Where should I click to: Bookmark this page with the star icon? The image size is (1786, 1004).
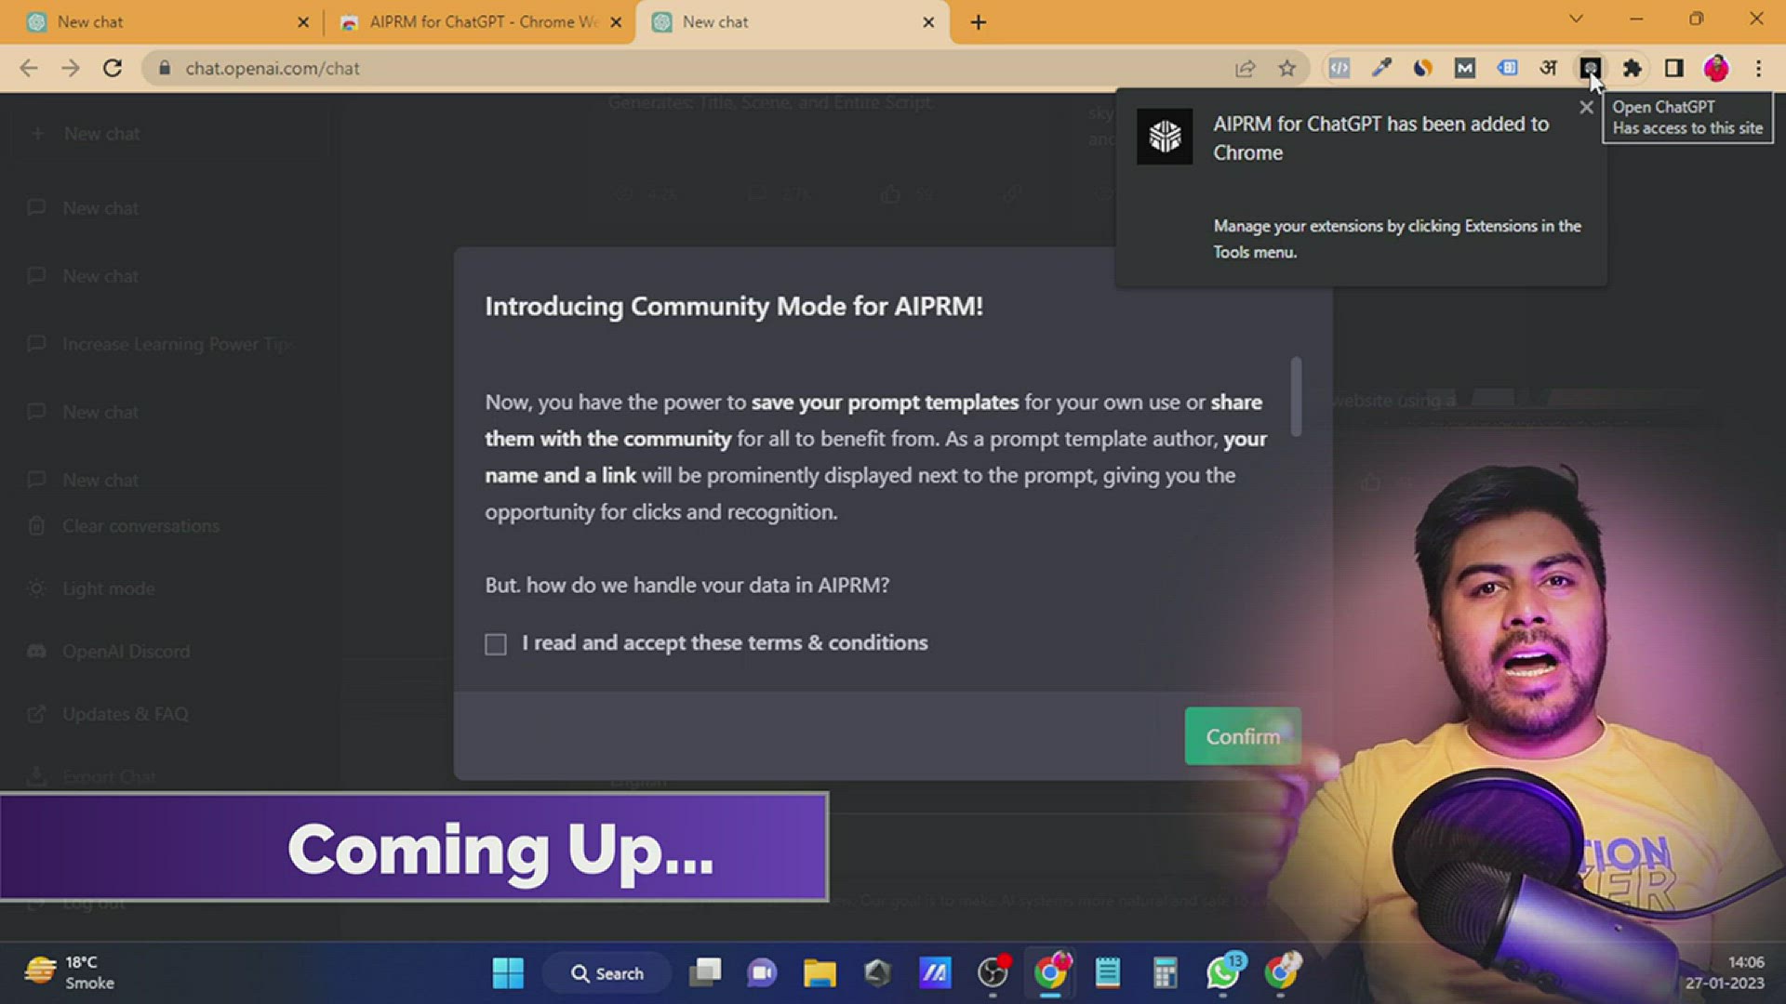tap(1286, 68)
